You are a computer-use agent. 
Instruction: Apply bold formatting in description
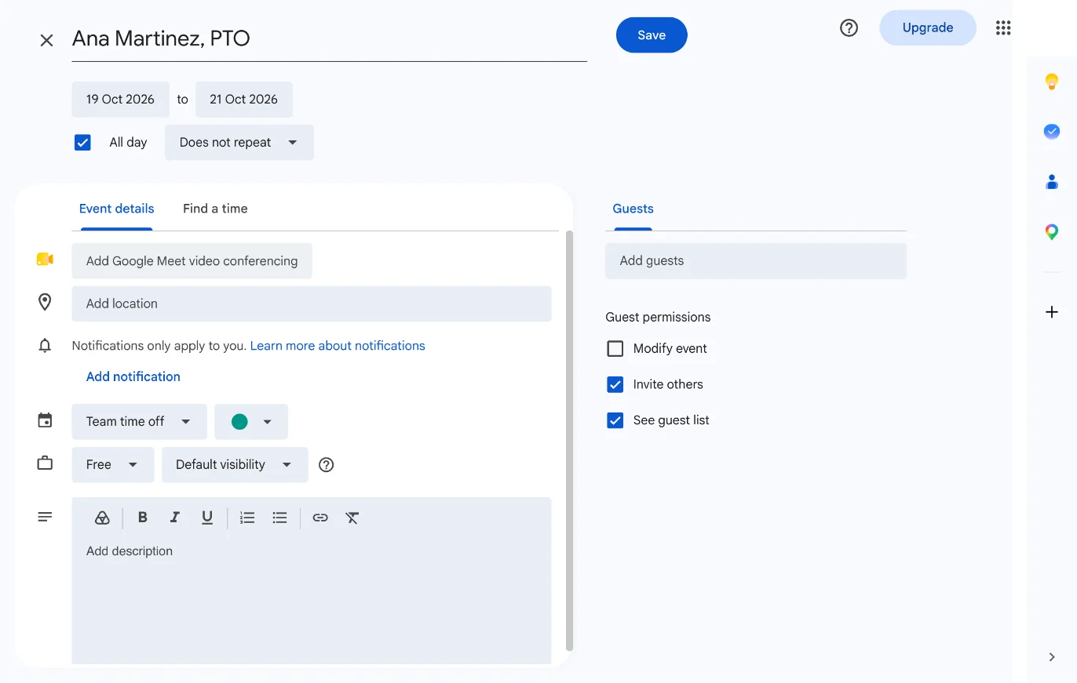click(143, 518)
